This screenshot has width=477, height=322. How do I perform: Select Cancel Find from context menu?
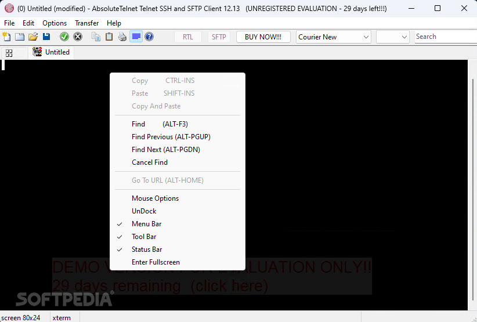(178, 162)
